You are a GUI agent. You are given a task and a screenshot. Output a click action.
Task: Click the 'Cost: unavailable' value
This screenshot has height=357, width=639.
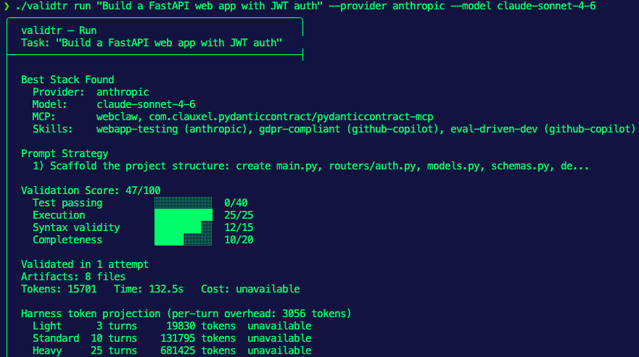click(x=251, y=289)
